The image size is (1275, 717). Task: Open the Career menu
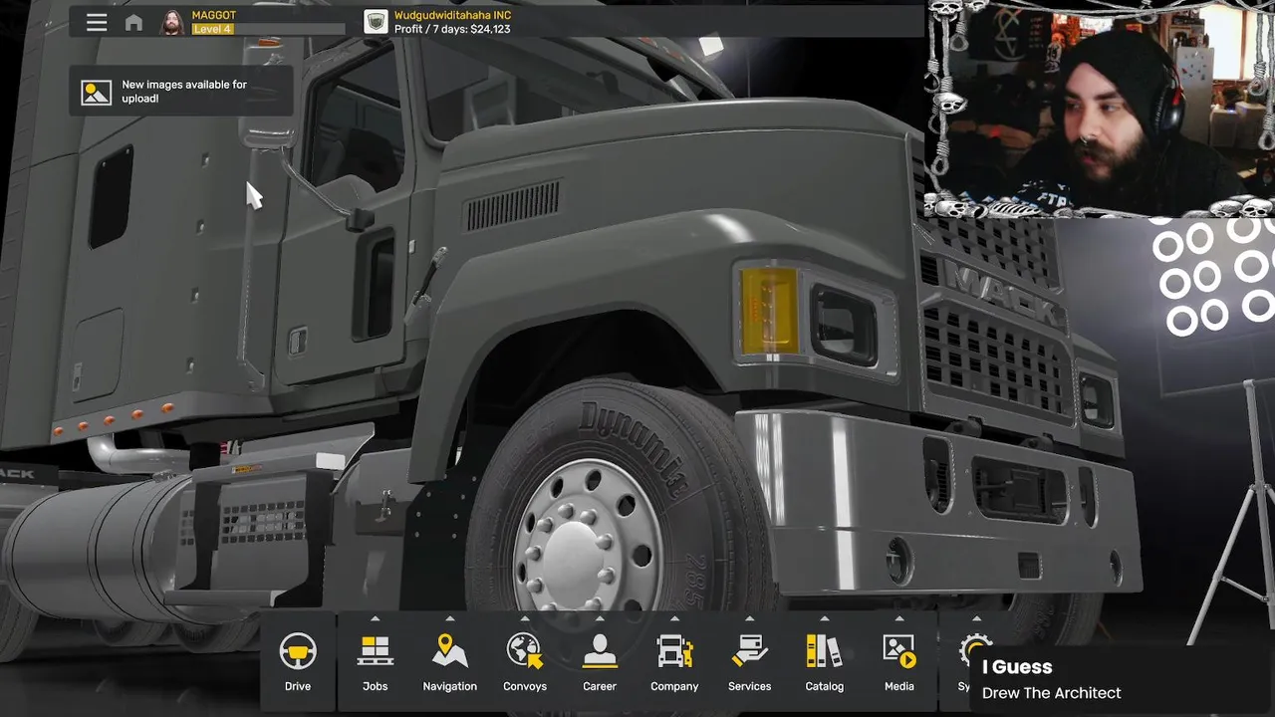[600, 662]
